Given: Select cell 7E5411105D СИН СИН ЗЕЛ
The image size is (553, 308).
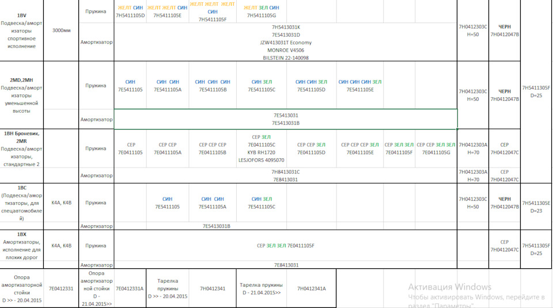Looking at the screenshot, I should [x=312, y=86].
